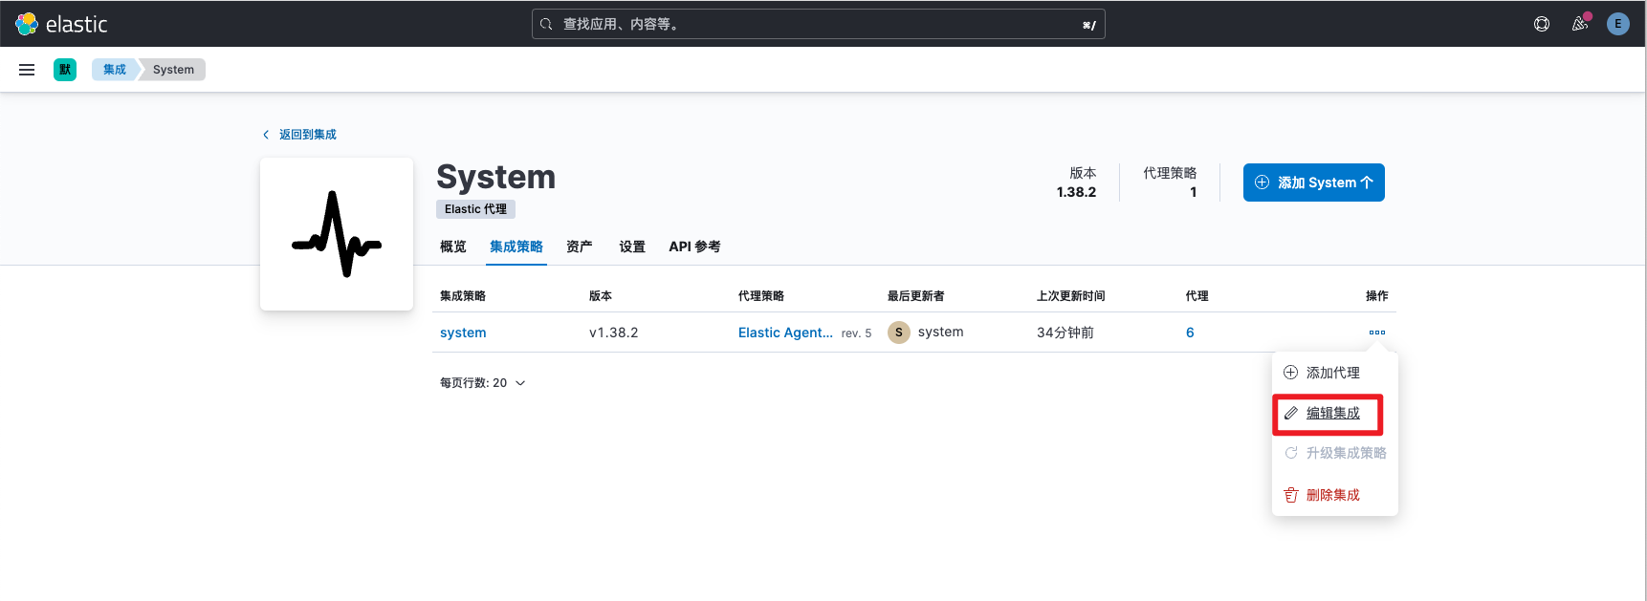Screen dimensions: 1647x601
Task: Click the 版本 column header in table
Action: pos(601,296)
